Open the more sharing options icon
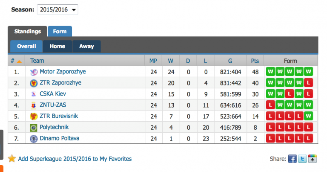Viewport: 327px width, 172px height. (313, 159)
